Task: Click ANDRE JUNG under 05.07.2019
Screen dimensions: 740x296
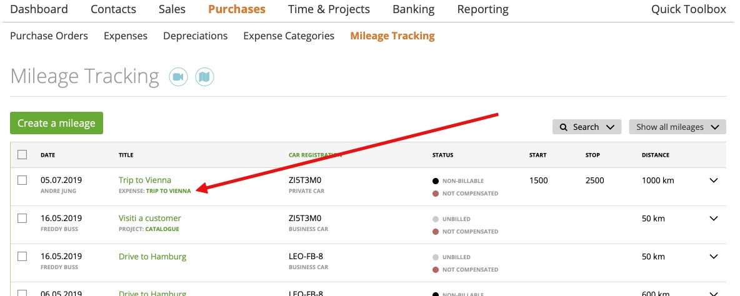Action: (58, 191)
